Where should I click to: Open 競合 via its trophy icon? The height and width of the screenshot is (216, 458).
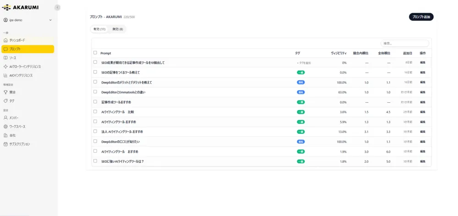tap(5, 92)
